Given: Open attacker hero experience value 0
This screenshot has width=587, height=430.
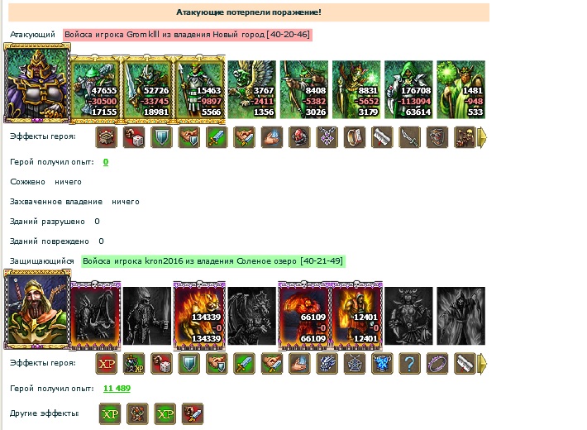Looking at the screenshot, I should click(x=106, y=162).
